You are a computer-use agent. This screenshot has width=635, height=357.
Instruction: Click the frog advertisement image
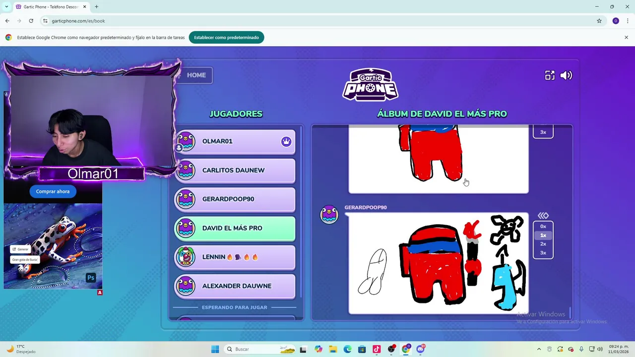(53, 246)
